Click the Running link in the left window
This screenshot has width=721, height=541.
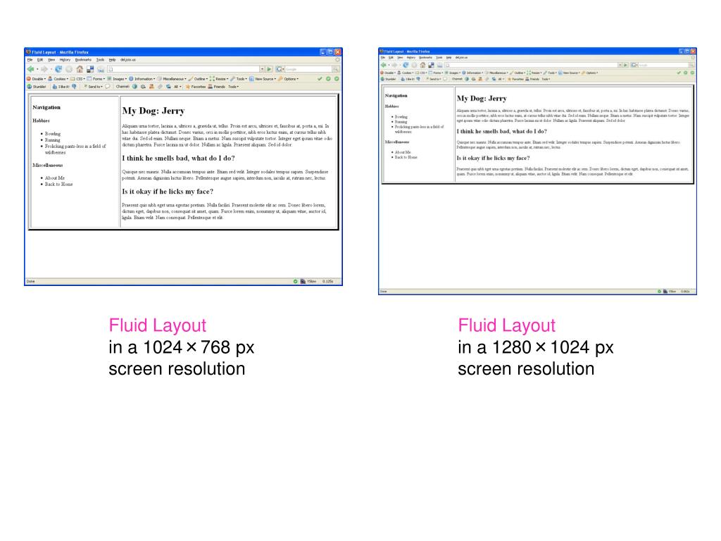pyautogui.click(x=52, y=140)
